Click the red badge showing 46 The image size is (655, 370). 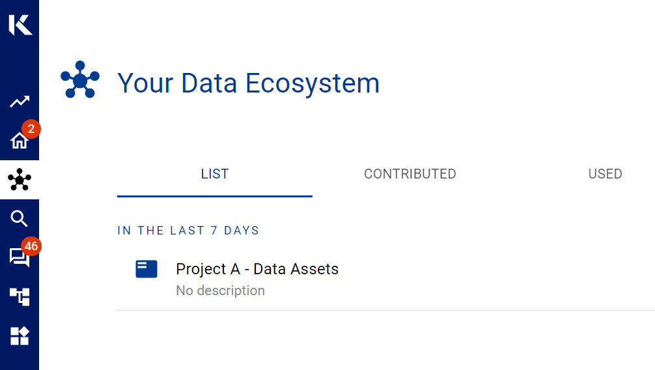(31, 246)
